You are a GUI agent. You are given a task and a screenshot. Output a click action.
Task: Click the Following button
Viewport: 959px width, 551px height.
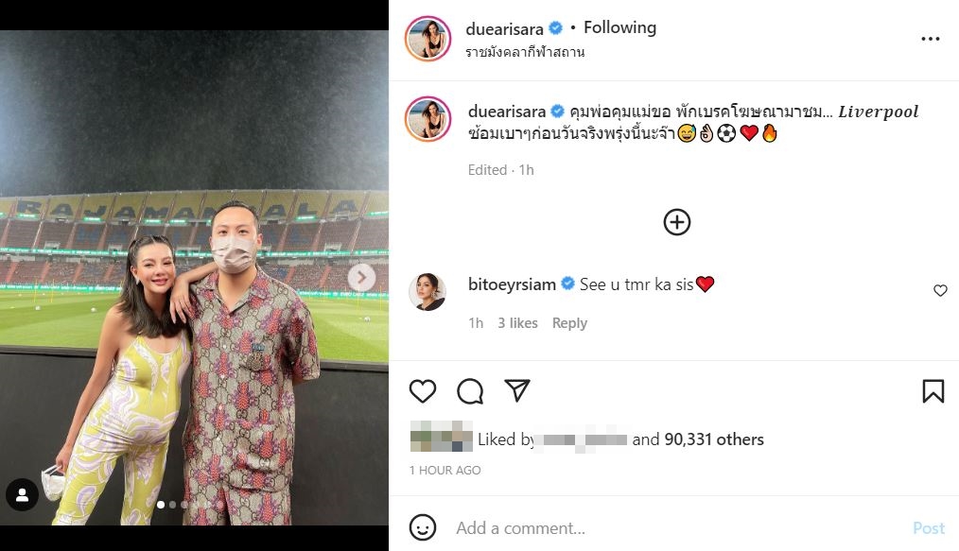(x=619, y=27)
